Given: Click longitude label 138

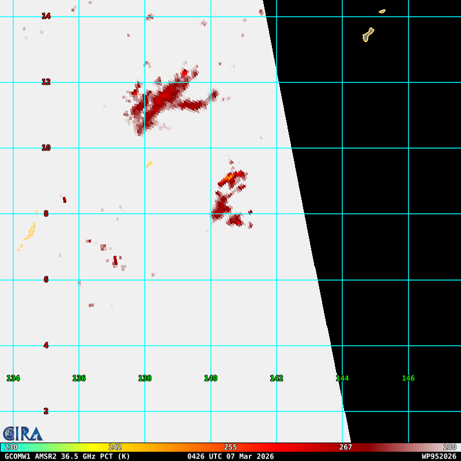Looking at the screenshot, I should (x=145, y=378).
